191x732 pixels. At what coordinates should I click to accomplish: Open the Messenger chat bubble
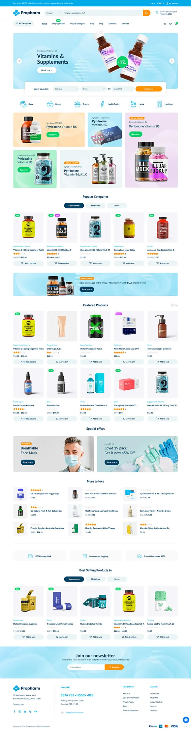pos(186,720)
